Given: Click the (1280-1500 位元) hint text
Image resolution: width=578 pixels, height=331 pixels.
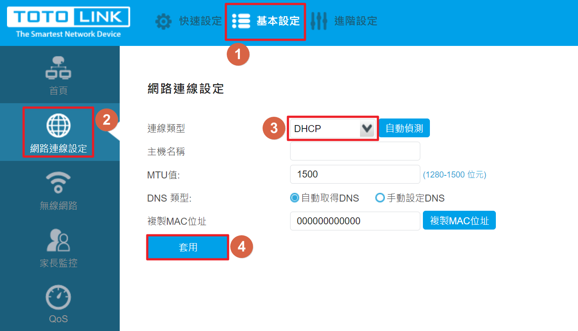Looking at the screenshot, I should (454, 175).
